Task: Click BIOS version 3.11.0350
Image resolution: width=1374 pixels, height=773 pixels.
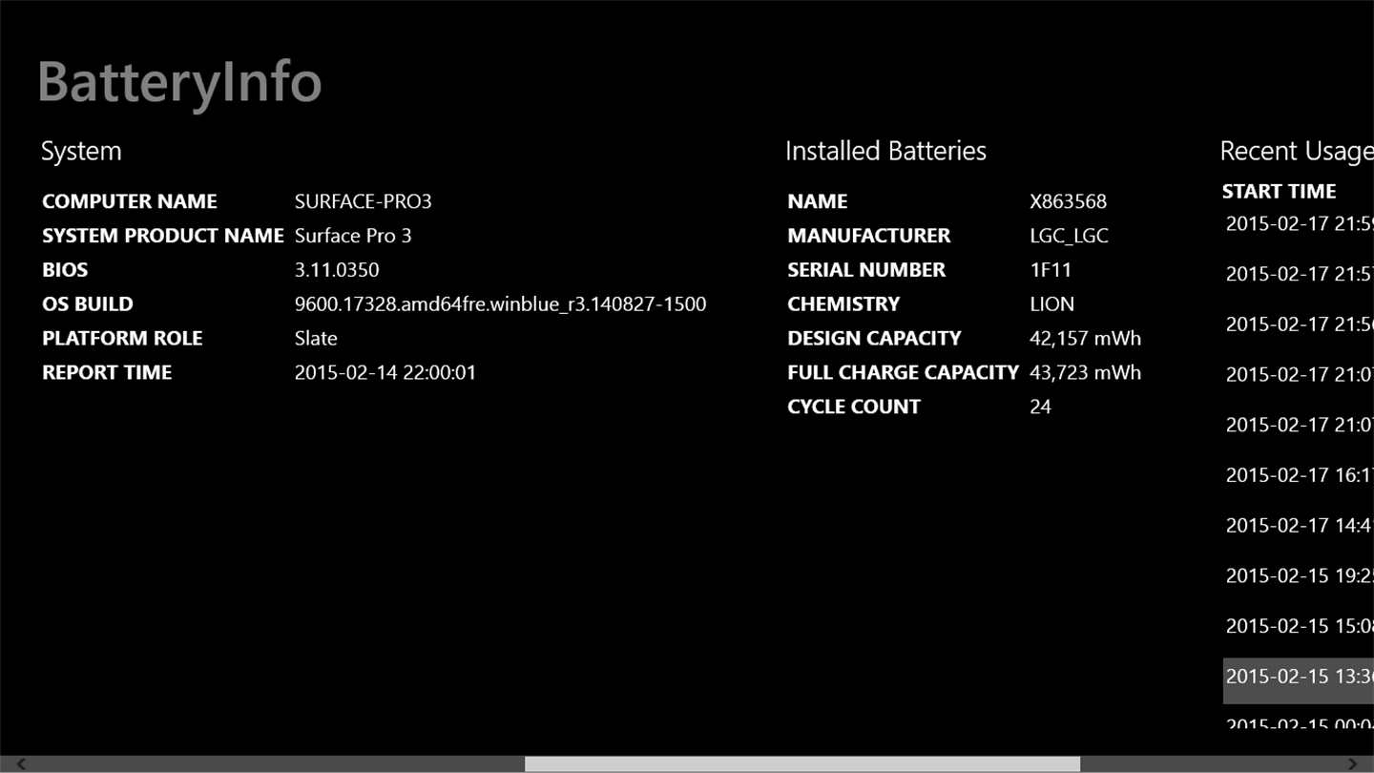Action: [337, 270]
